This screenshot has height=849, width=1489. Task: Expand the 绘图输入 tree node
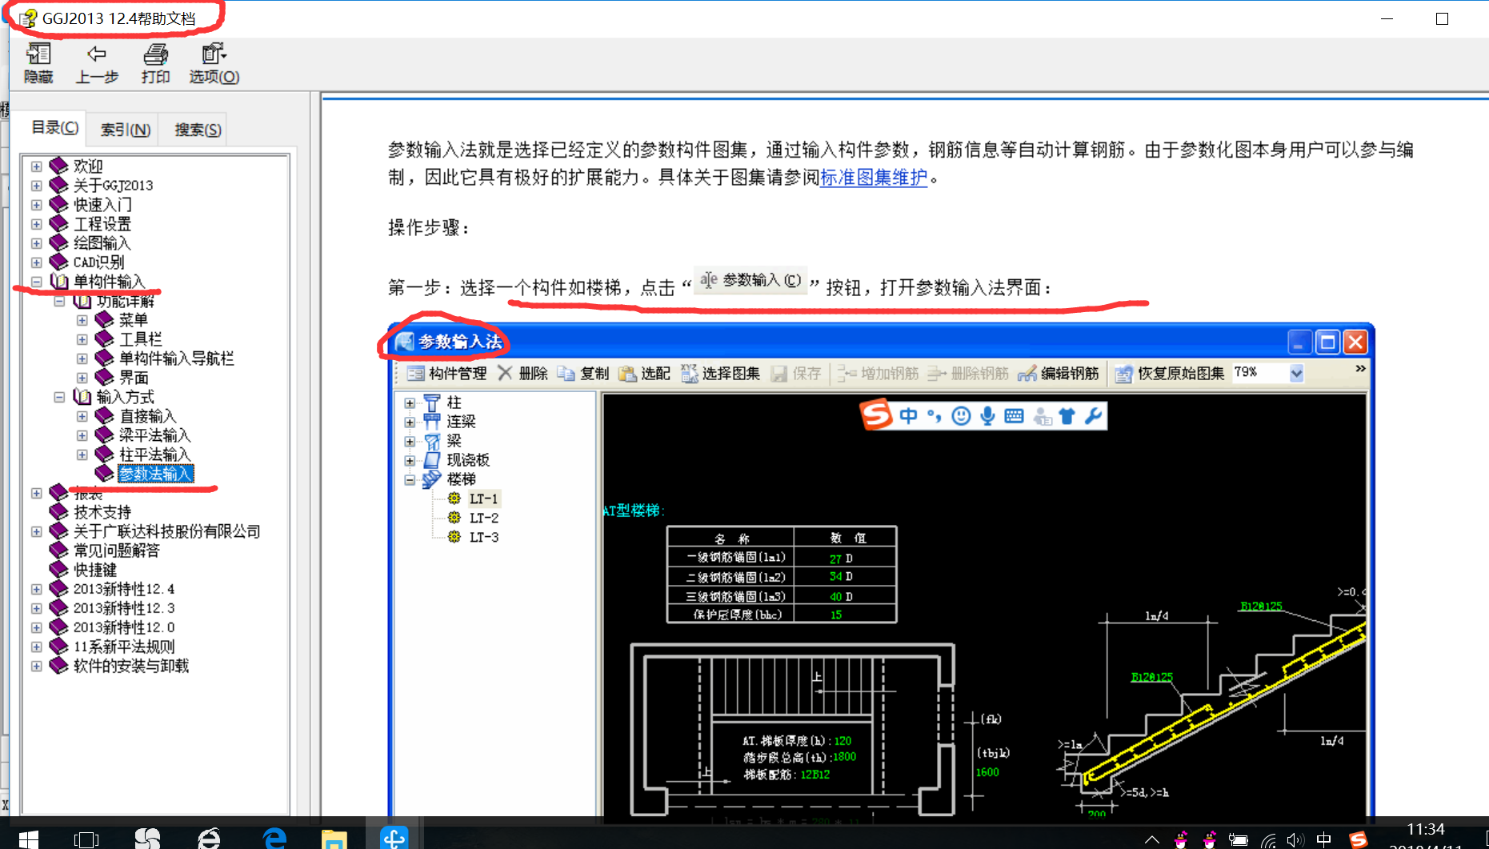[37, 243]
